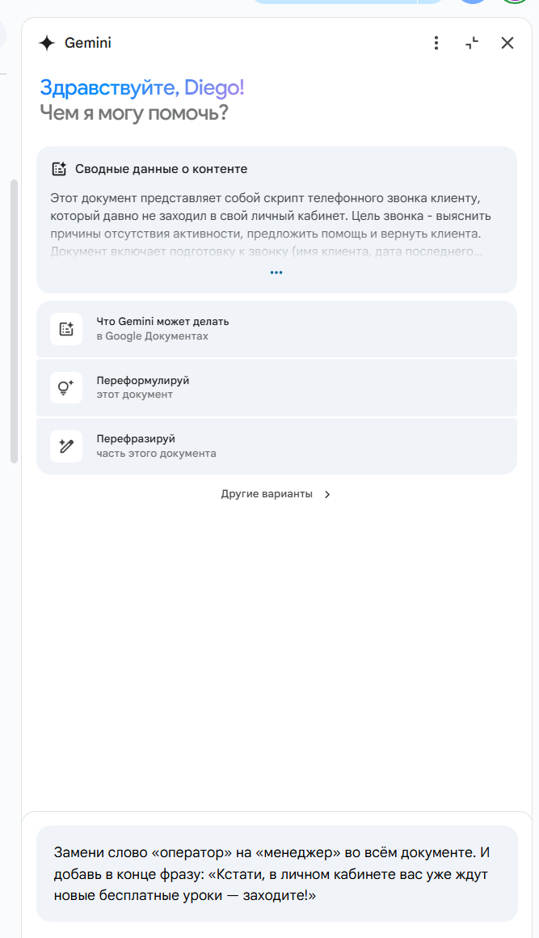The width and height of the screenshot is (539, 938).
Task: Click the content summary icon
Action: click(x=59, y=169)
